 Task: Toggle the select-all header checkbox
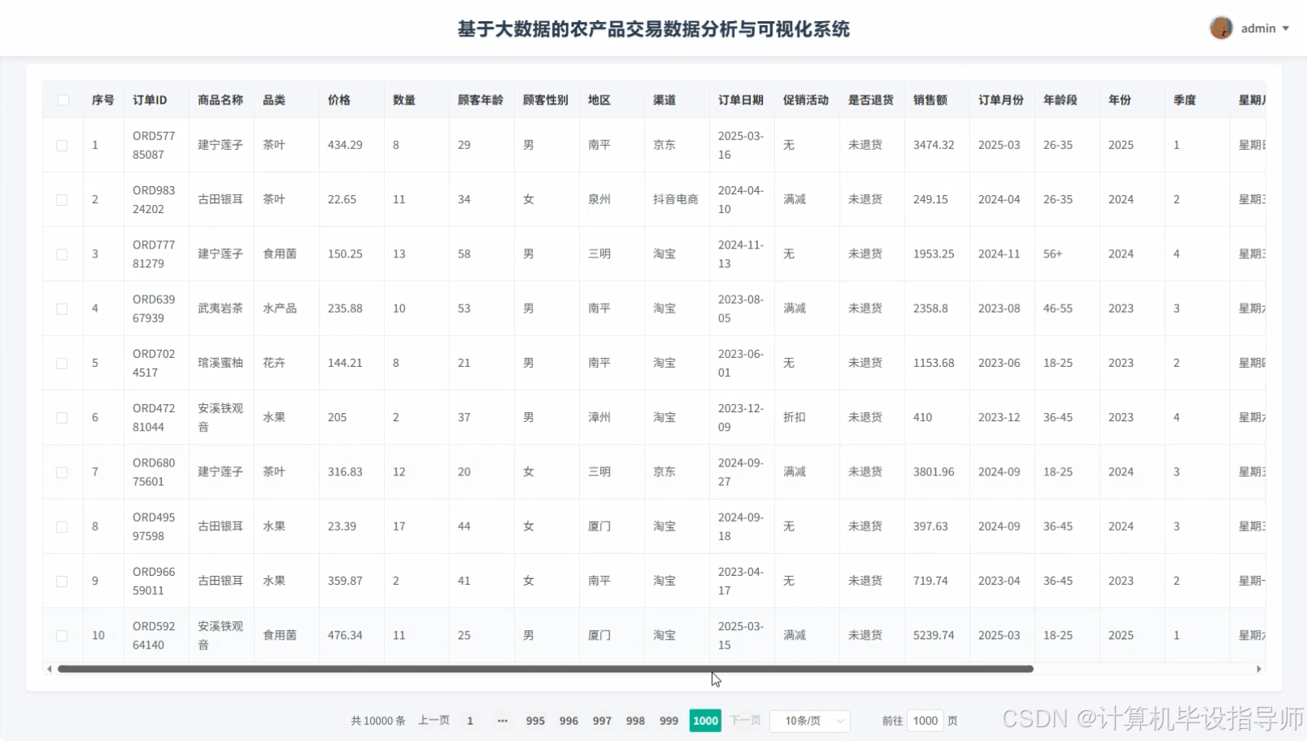click(63, 100)
